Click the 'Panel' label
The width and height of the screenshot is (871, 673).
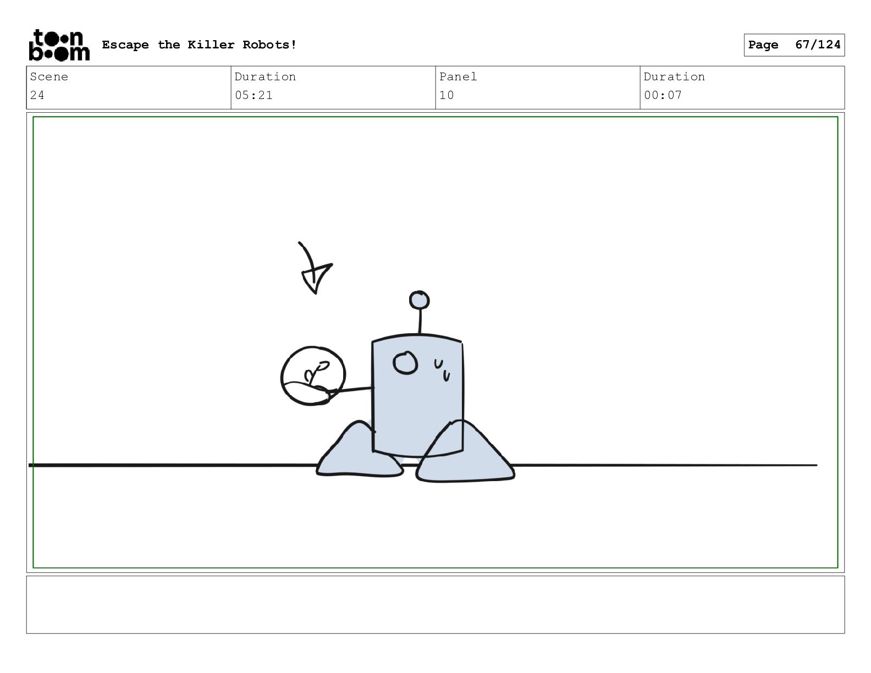click(458, 76)
